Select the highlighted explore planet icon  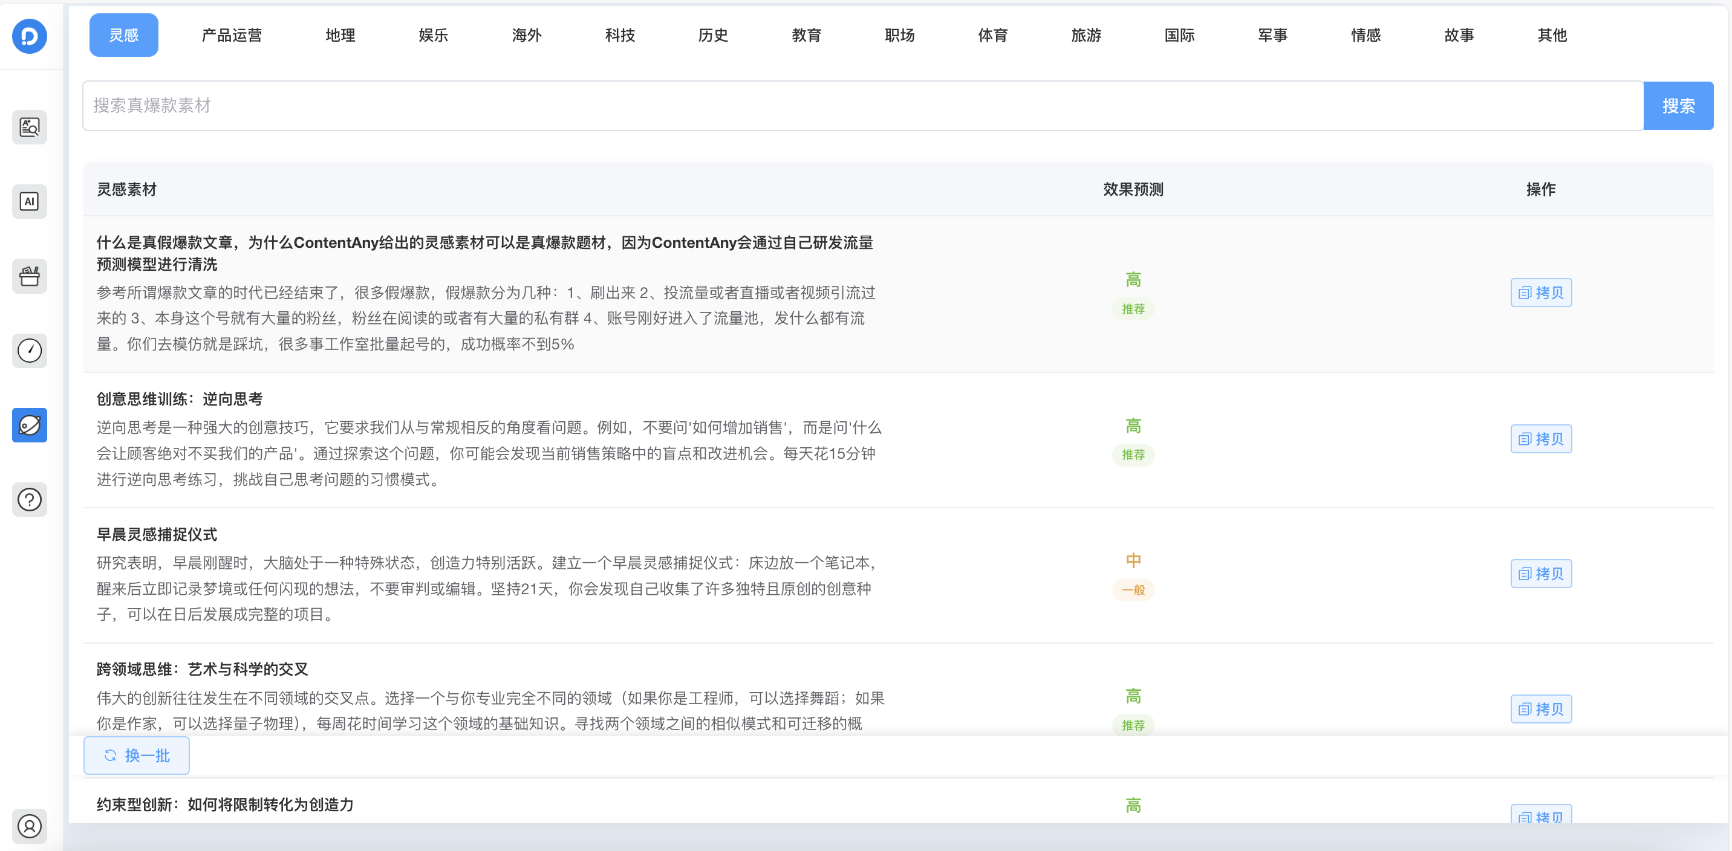coord(29,425)
